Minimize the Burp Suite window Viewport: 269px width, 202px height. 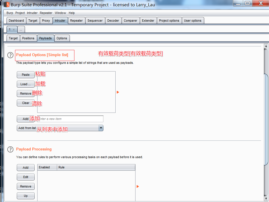[238, 3]
